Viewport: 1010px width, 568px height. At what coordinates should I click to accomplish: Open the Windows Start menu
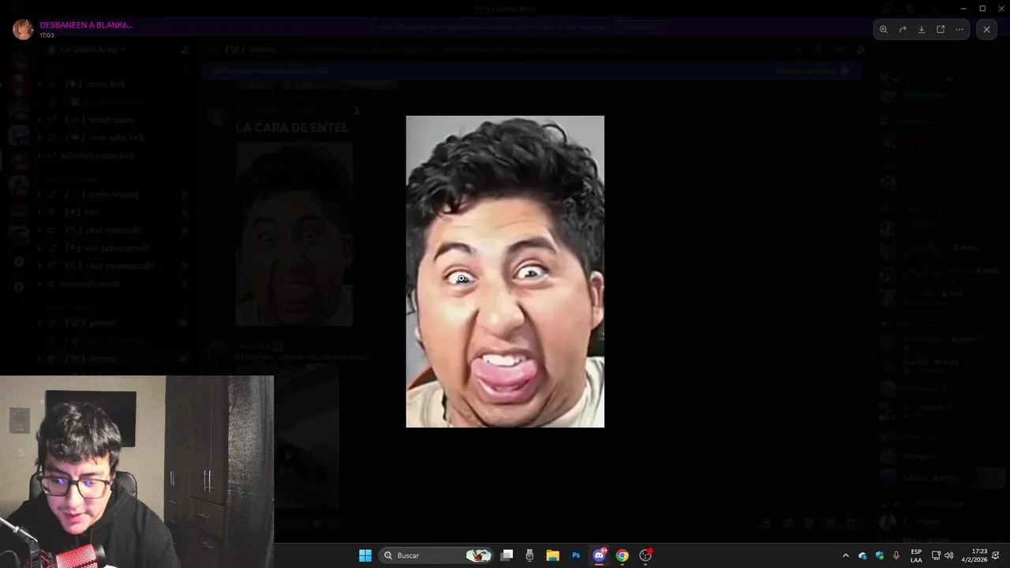[x=365, y=555]
